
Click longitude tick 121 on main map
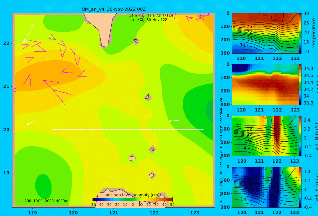[114, 213]
